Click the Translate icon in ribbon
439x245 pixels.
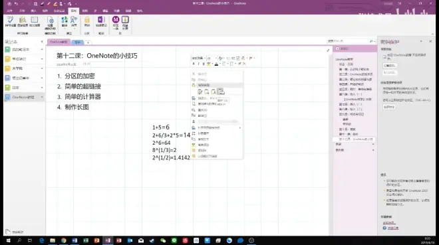[x=65, y=21]
